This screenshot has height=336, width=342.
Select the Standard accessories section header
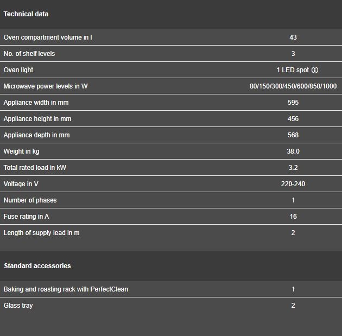37,266
